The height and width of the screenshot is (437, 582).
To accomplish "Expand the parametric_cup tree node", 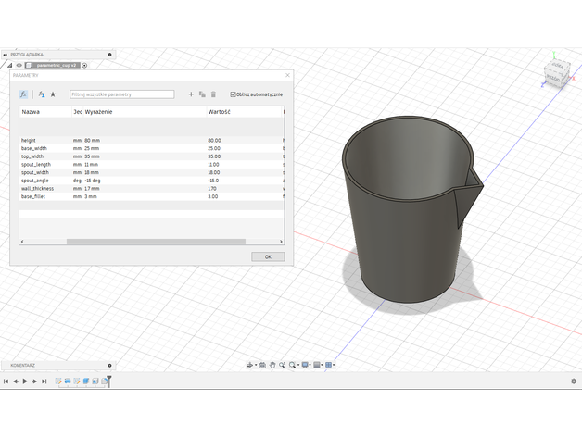I will (9, 65).
